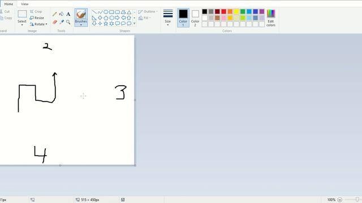The height and width of the screenshot is (203, 362).
Task: Click the 100% zoom level text
Action: point(331,200)
